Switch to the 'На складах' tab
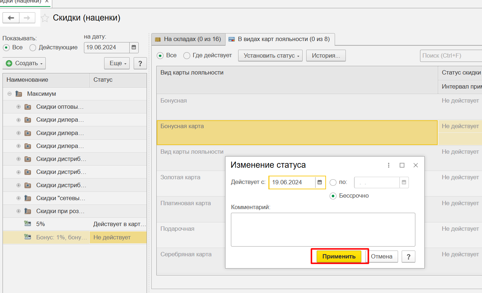The width and height of the screenshot is (482, 293). (188, 39)
